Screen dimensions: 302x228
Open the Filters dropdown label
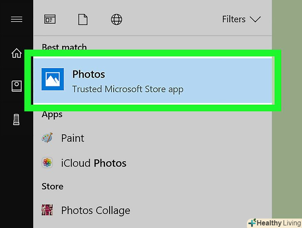tap(234, 20)
